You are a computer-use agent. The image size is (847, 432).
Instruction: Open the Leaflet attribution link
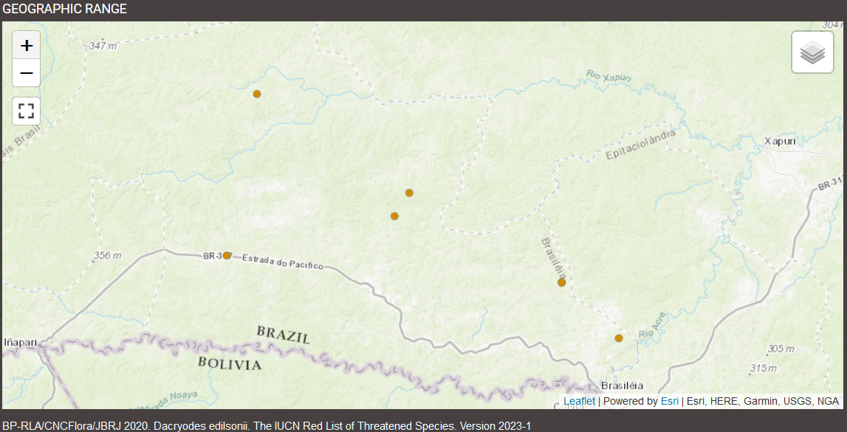[579, 401]
